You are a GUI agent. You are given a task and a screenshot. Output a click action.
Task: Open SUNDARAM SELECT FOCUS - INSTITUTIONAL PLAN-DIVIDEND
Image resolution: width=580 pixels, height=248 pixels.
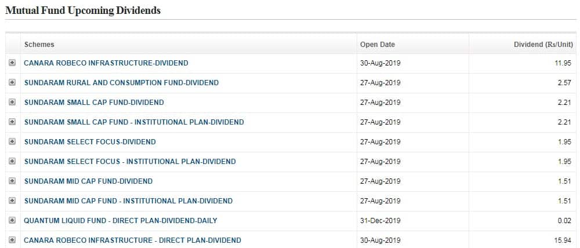click(x=130, y=162)
